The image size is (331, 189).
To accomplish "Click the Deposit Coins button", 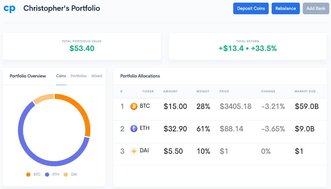I will click(251, 8).
